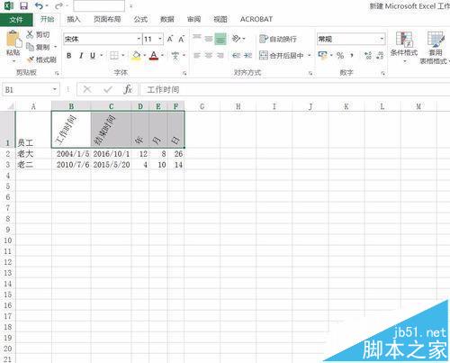450x363 pixels.
Task: Toggle Underline formatting
Action: pyautogui.click(x=93, y=56)
